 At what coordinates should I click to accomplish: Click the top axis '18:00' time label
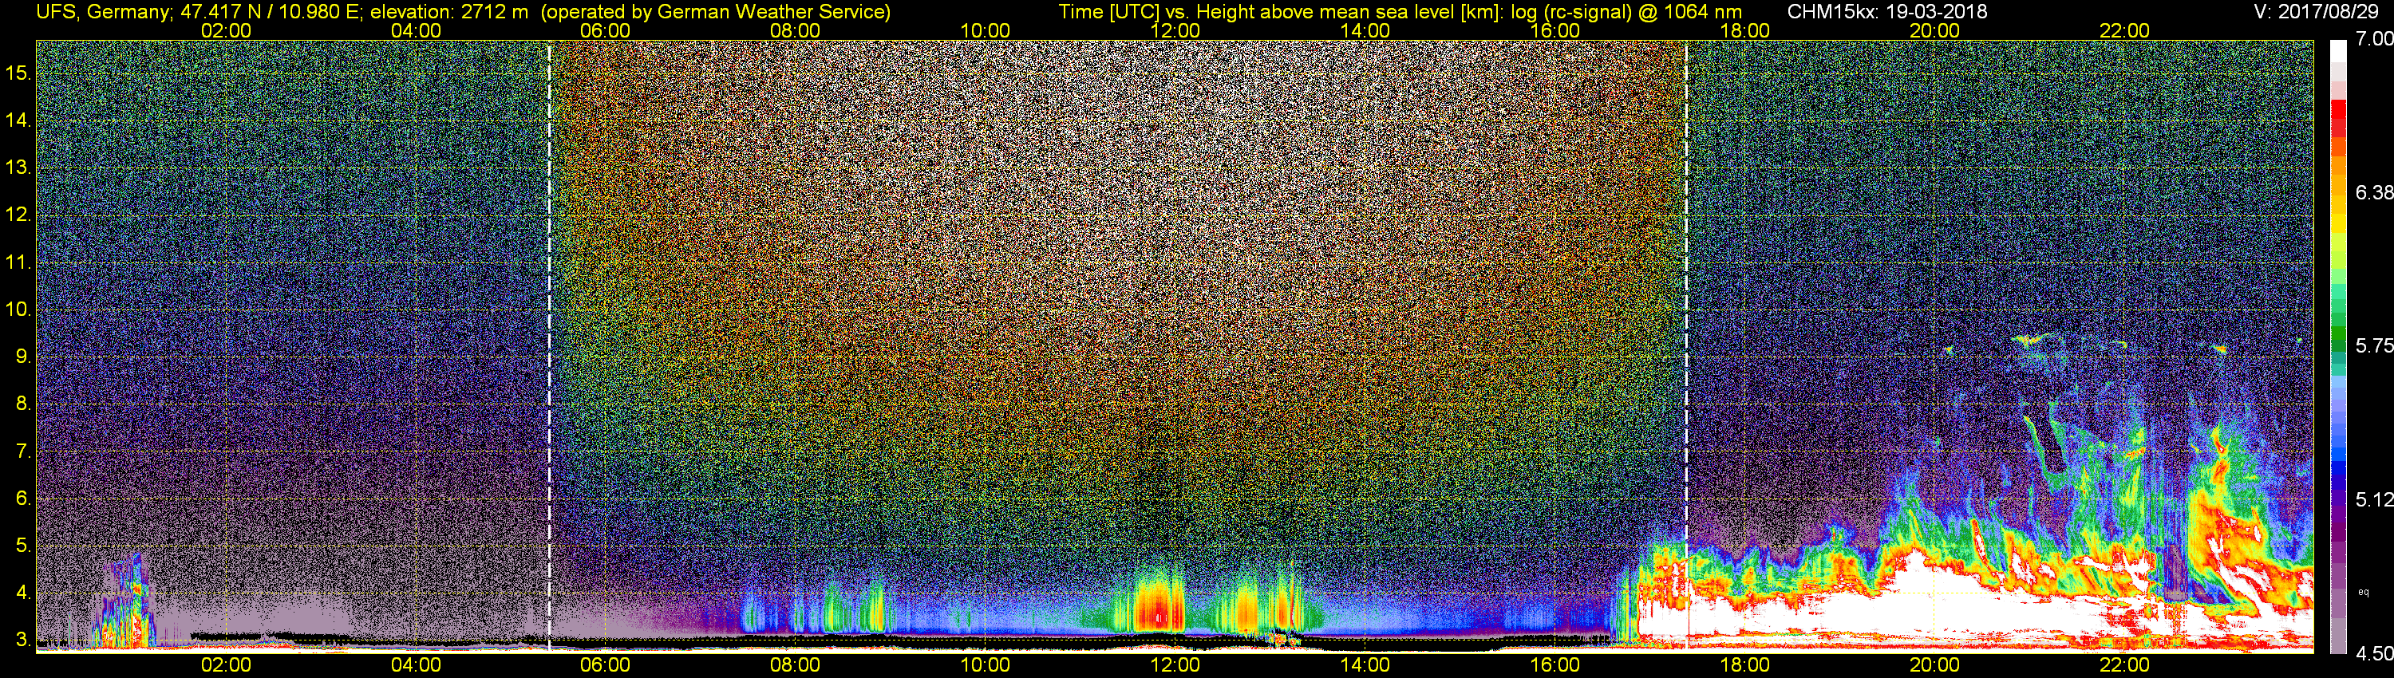coord(1744,30)
